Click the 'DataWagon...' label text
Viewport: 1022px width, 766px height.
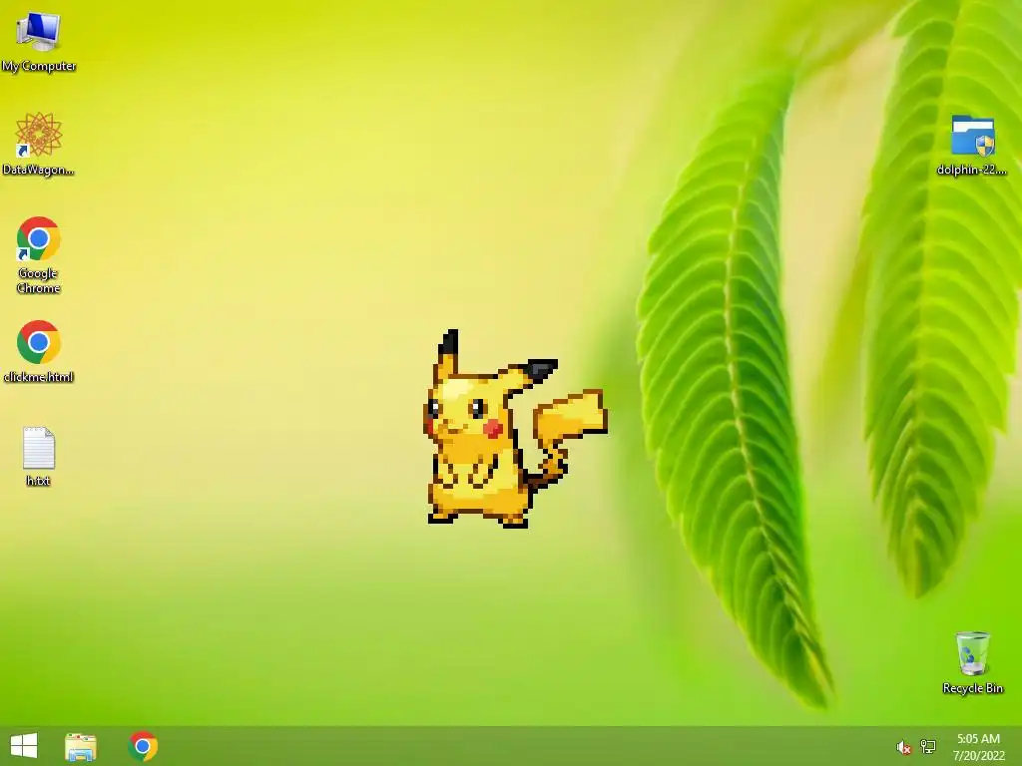[39, 170]
